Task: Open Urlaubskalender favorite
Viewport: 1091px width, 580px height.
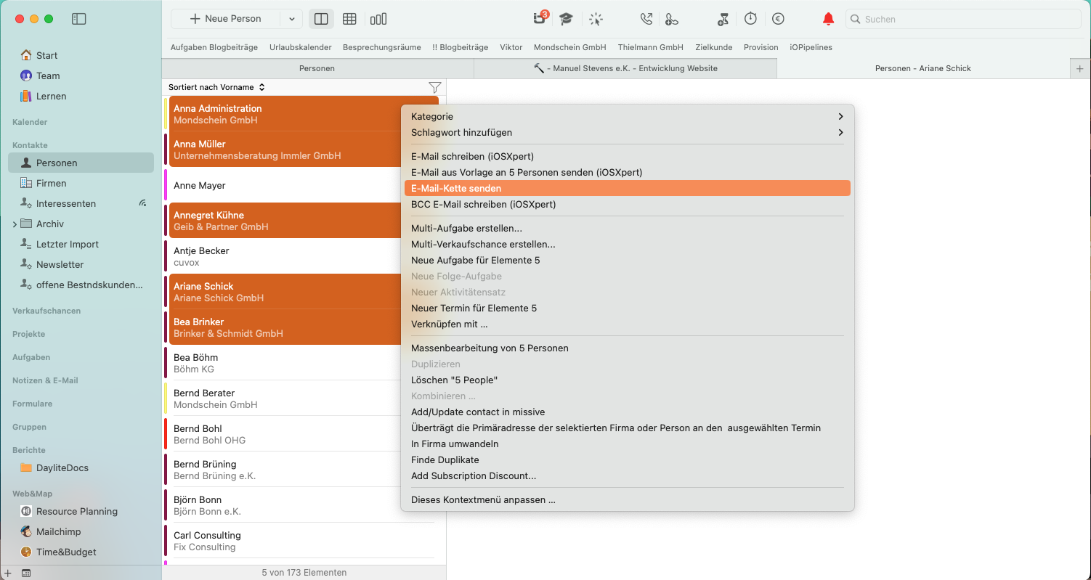Action: pyautogui.click(x=301, y=47)
